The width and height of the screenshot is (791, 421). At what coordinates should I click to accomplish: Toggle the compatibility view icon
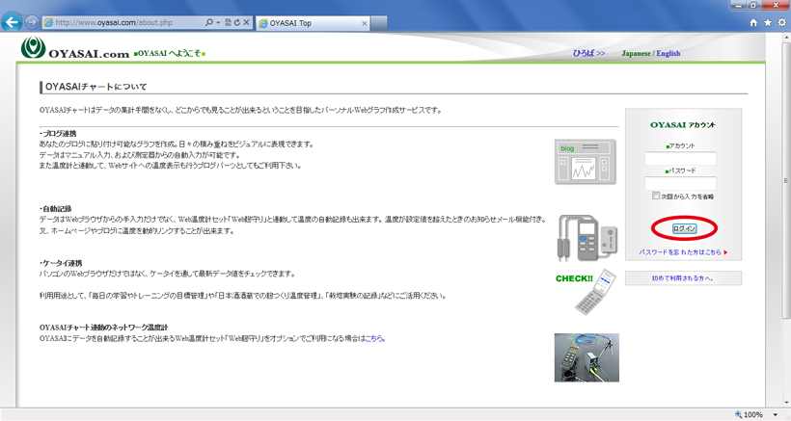point(228,23)
